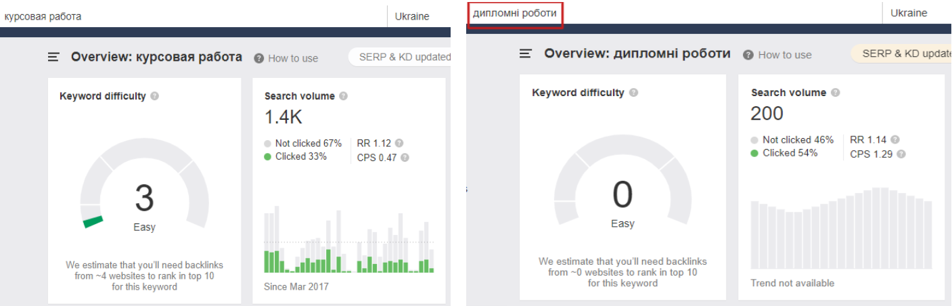Click help icon next to RR 1.12
Image resolution: width=952 pixels, height=306 pixels.
399,144
